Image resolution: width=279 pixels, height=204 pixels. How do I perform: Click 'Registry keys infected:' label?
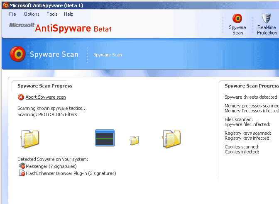coord(247,138)
